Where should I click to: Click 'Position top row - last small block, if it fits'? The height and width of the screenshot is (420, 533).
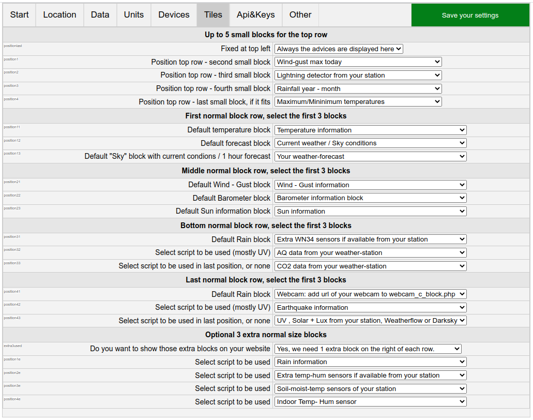205,102
